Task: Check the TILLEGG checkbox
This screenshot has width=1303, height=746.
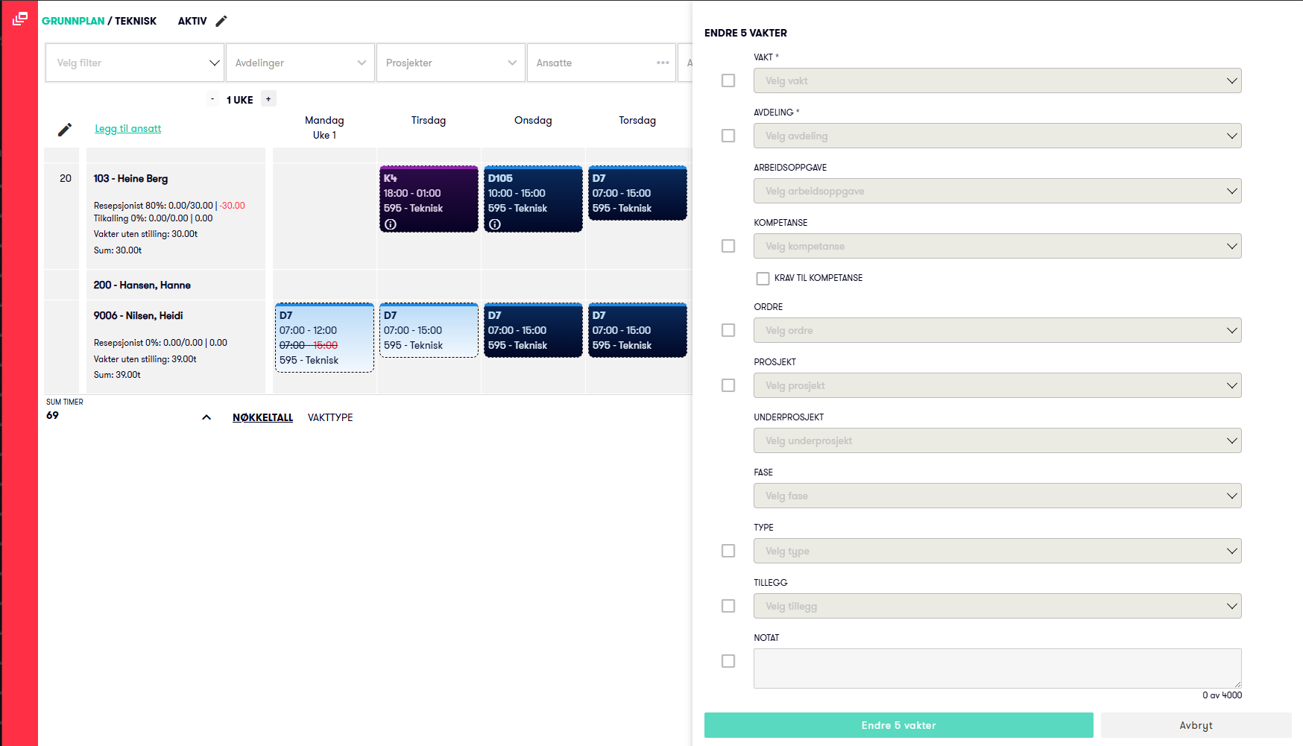Action: pyautogui.click(x=728, y=606)
